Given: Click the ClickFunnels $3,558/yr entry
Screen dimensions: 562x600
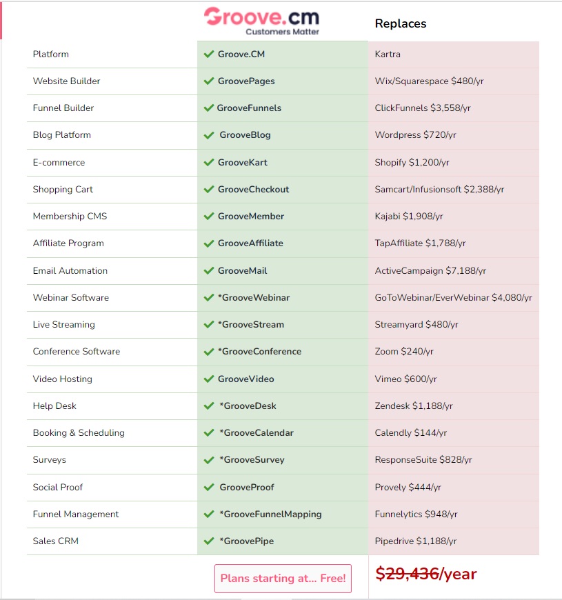Looking at the screenshot, I should pyautogui.click(x=423, y=108).
